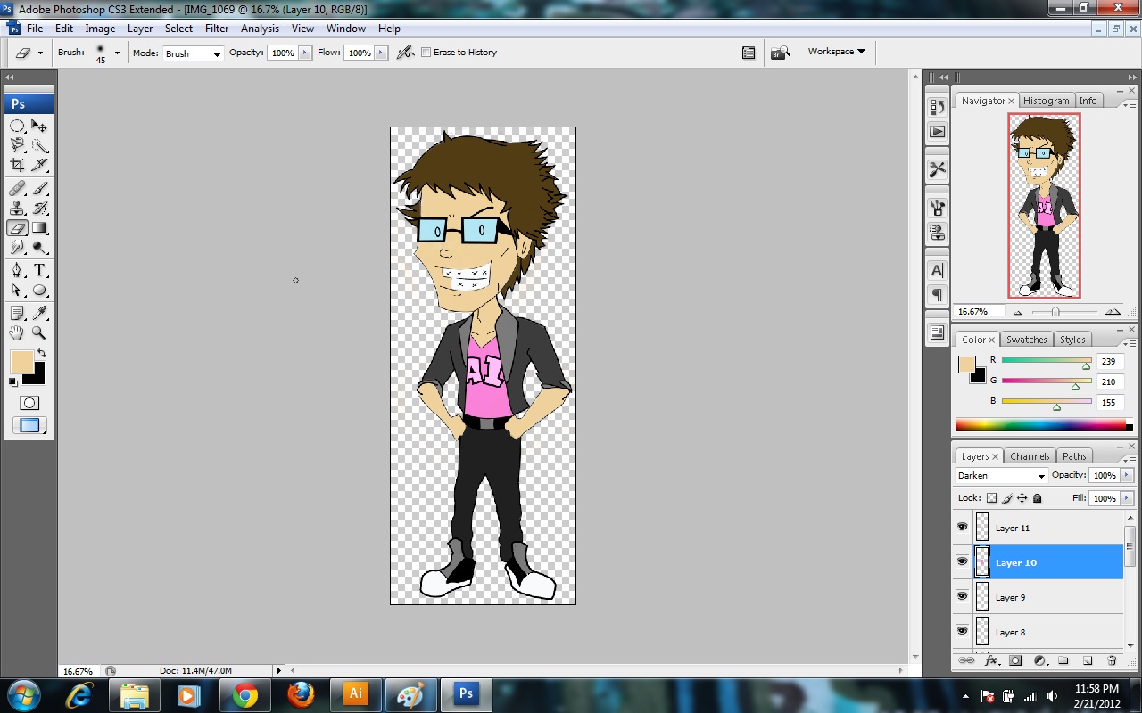The width and height of the screenshot is (1142, 713).
Task: Add a layer mask
Action: coord(1015,661)
